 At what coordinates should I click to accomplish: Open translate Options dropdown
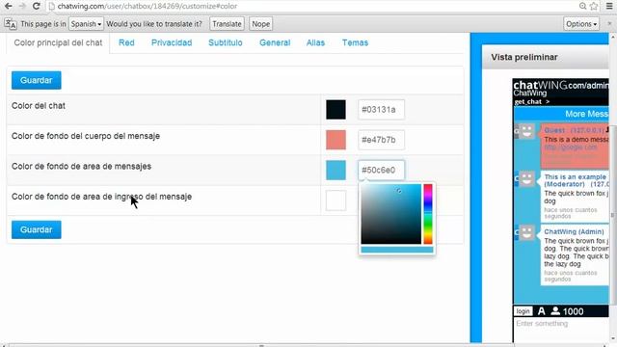pyautogui.click(x=581, y=24)
